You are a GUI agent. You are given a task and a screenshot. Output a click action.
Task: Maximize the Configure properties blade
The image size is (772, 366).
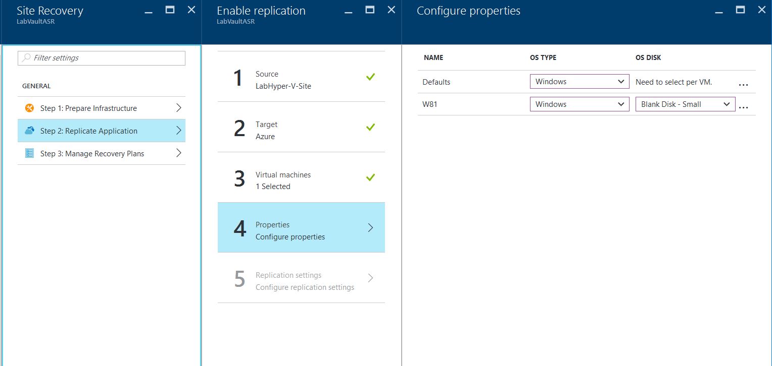(740, 10)
